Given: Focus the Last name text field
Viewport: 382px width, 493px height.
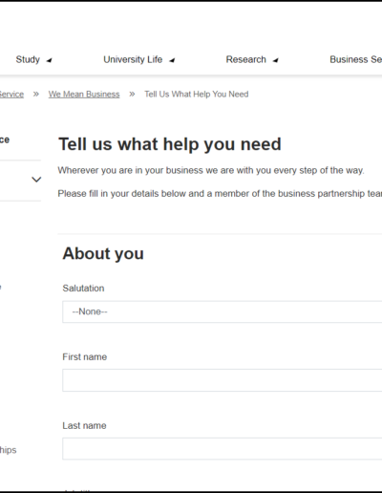Looking at the screenshot, I should tap(223, 449).
